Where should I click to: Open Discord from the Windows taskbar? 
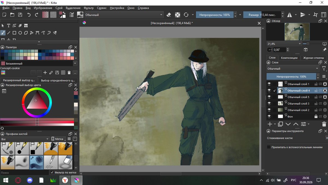point(30,180)
